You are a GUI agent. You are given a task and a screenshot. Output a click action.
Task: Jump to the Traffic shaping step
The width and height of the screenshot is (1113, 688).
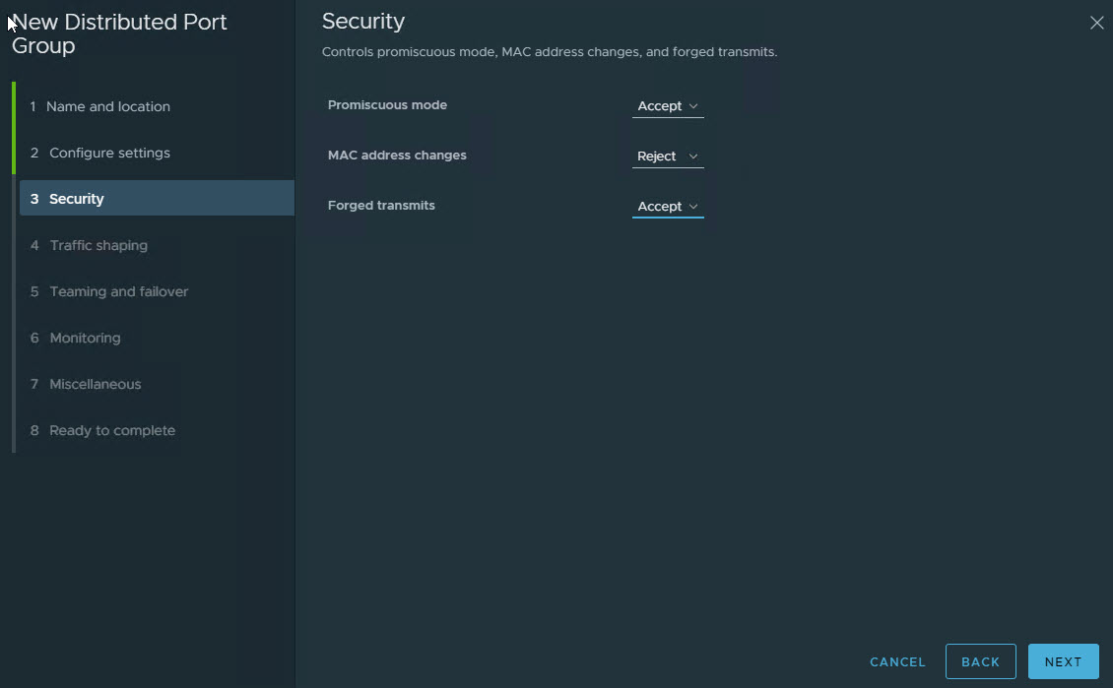98,245
